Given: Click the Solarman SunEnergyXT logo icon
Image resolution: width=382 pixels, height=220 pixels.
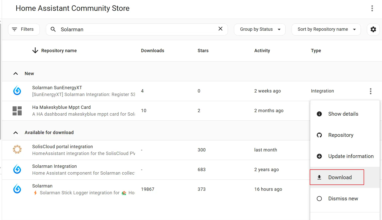Looking at the screenshot, I should (17, 91).
